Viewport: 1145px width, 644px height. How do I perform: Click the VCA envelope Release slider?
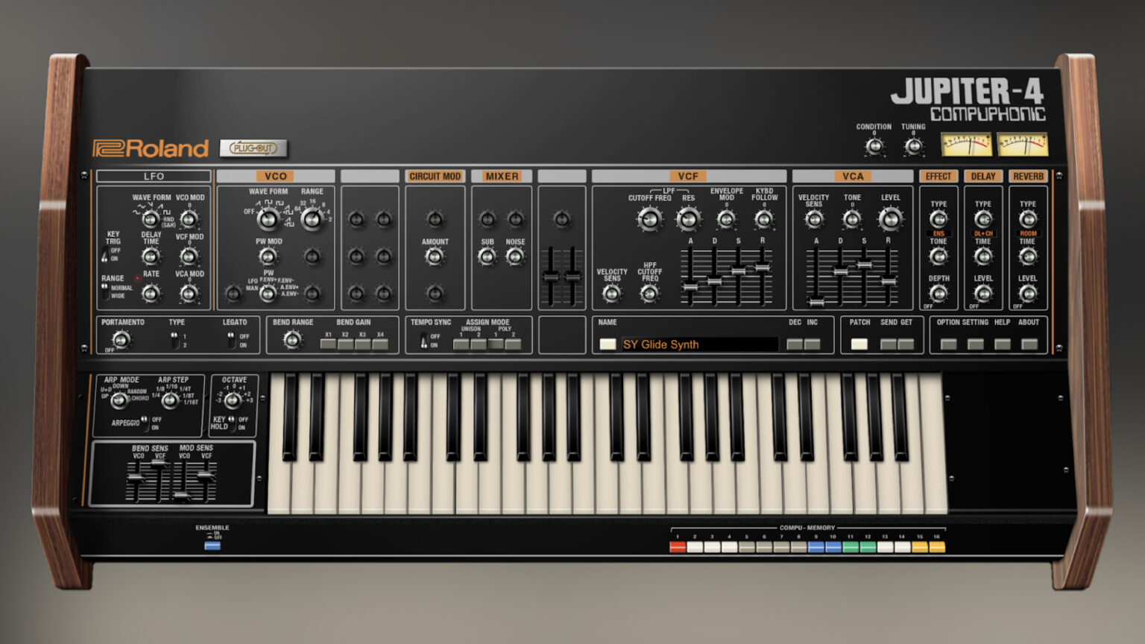(x=888, y=281)
